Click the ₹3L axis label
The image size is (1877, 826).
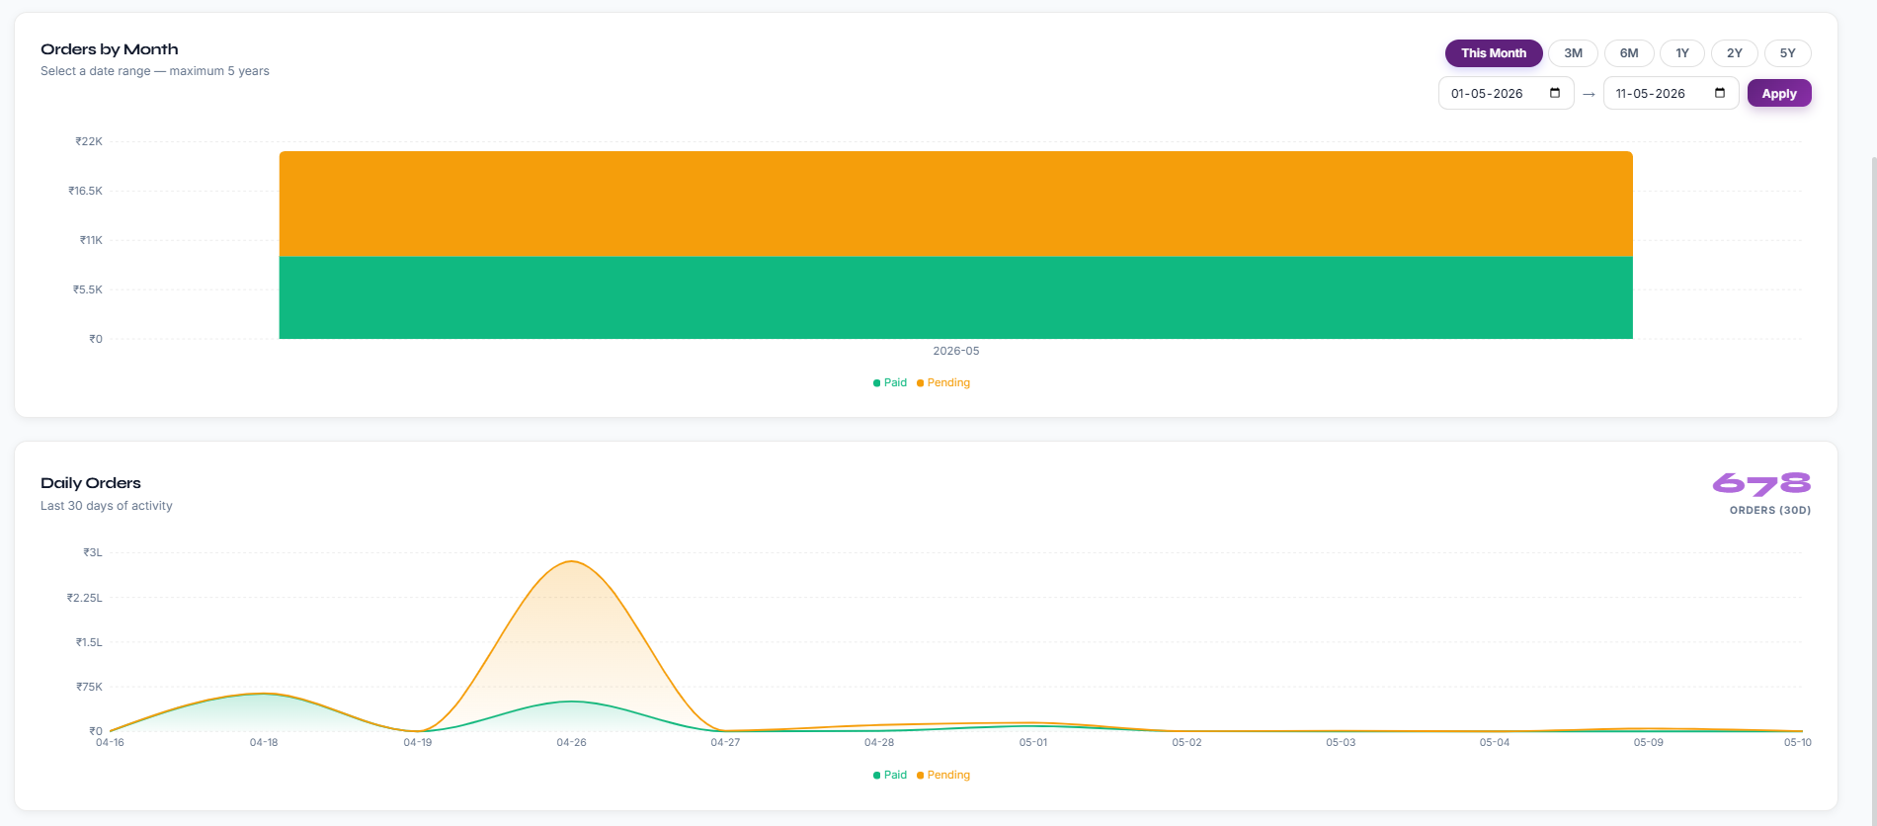tap(93, 552)
